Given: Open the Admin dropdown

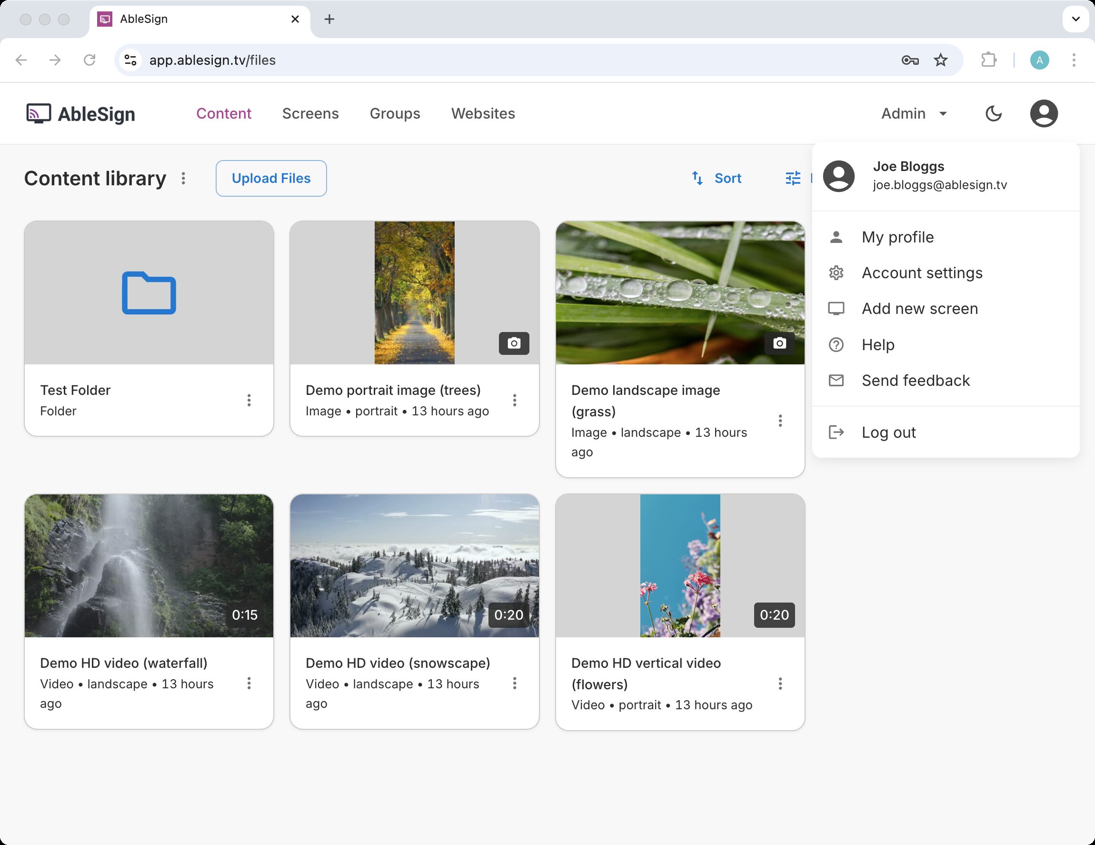Looking at the screenshot, I should pos(914,114).
